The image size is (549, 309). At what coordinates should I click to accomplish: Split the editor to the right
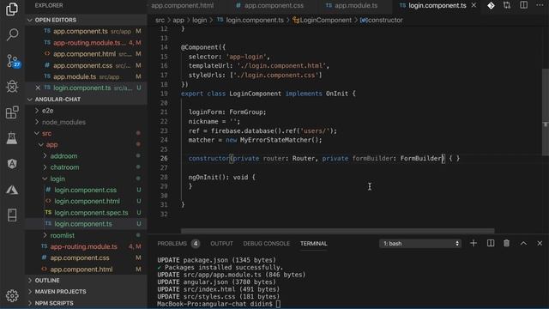pos(523,5)
